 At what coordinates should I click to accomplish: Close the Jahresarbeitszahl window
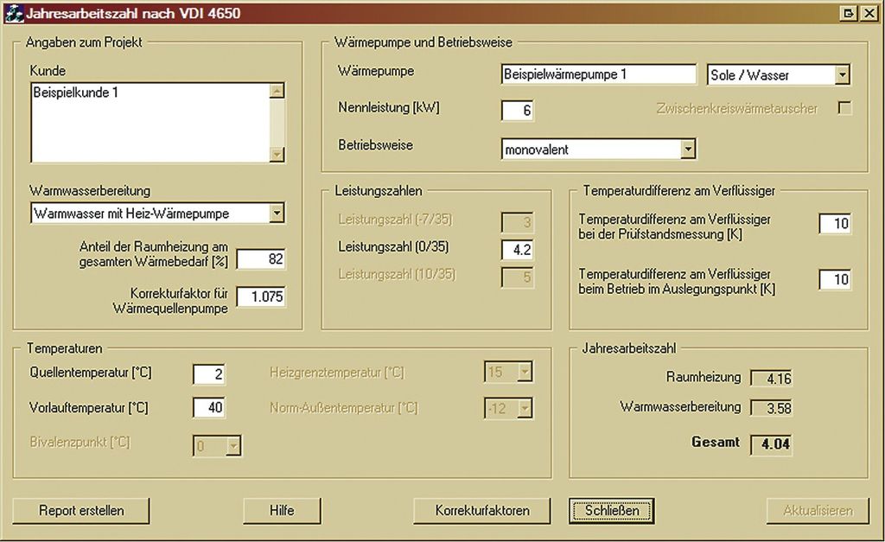pyautogui.click(x=869, y=13)
